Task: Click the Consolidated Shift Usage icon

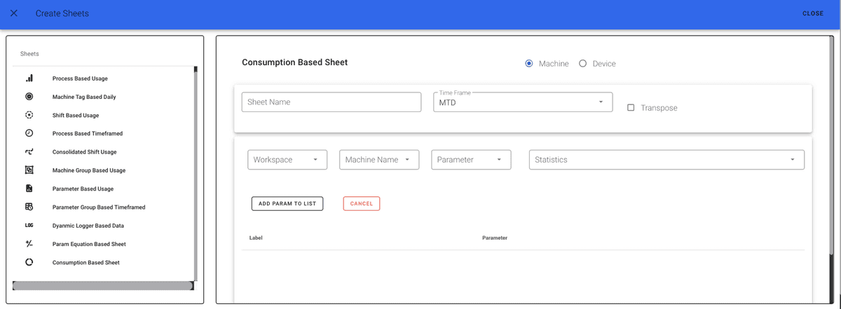Action: [29, 151]
